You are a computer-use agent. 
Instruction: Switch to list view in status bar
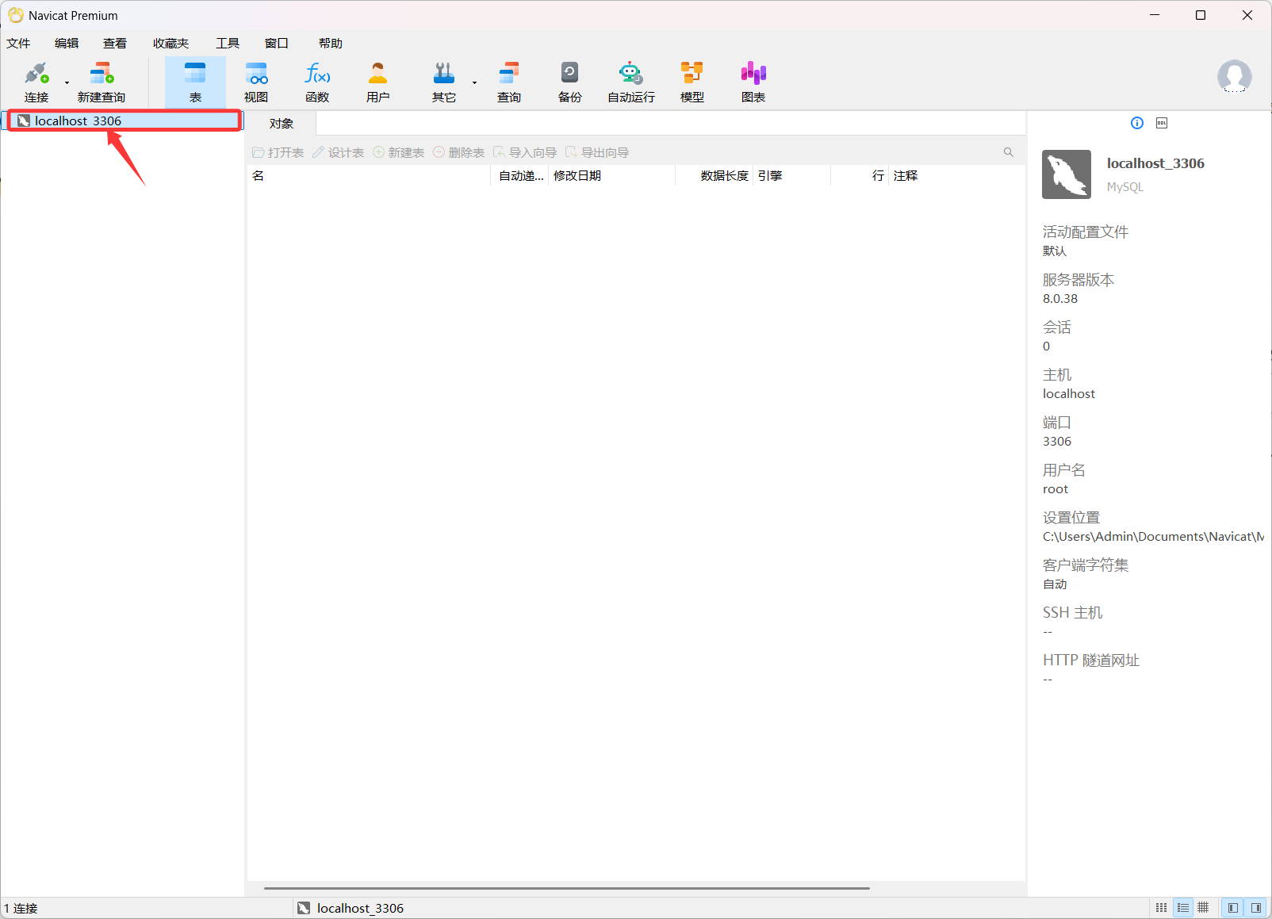(x=1182, y=908)
